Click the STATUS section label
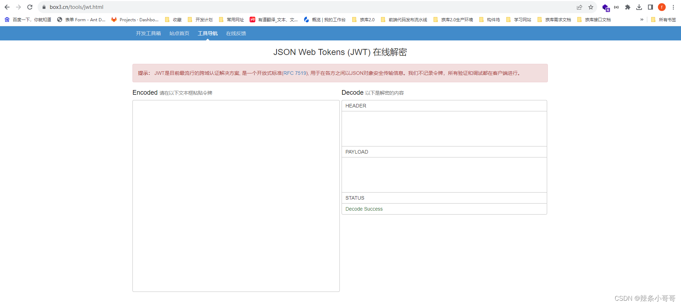Screen dimensions: 681x305 [355, 198]
